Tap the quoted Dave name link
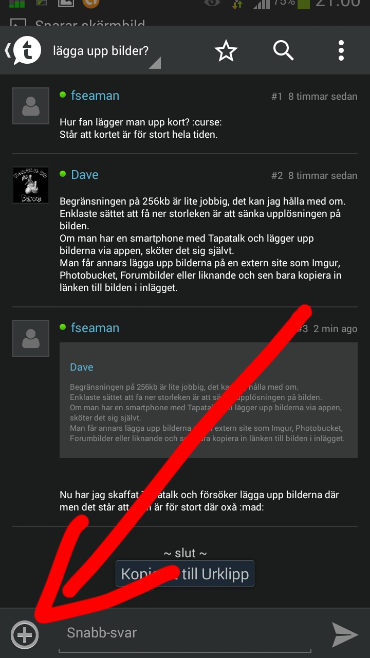Screen dimensions: 370x658 point(82,367)
